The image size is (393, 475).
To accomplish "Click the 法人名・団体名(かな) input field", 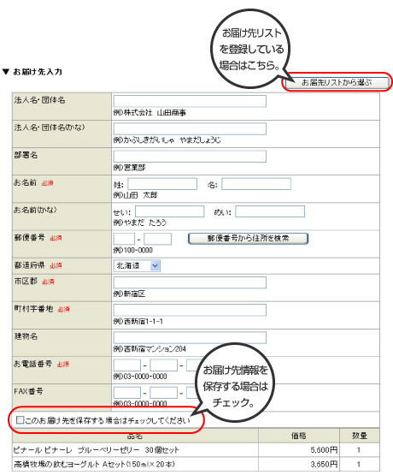I will click(190, 128).
